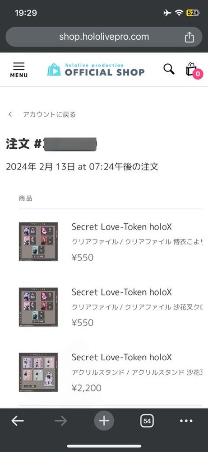Open second Secret Love-Token holoX title
Screen dimensions: 208x452
tap(122, 292)
